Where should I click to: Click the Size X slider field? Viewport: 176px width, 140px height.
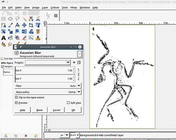(x=45, y=70)
